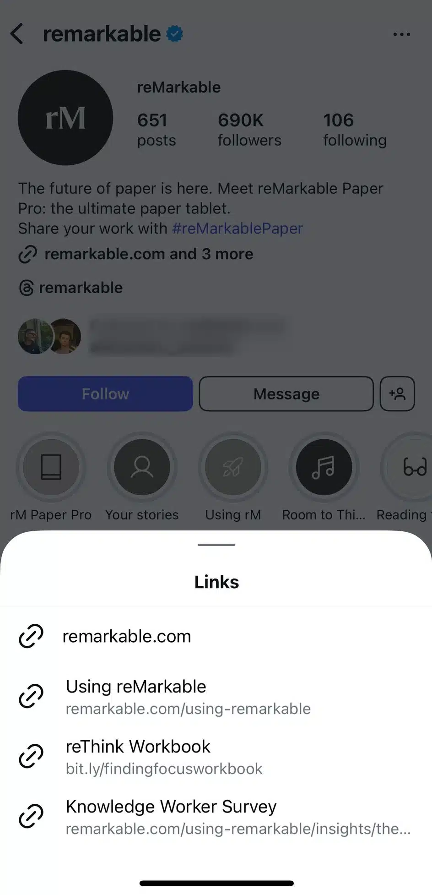The width and height of the screenshot is (432, 895).
Task: Tap the #reMarkablePaper hashtag
Action: [x=238, y=228]
